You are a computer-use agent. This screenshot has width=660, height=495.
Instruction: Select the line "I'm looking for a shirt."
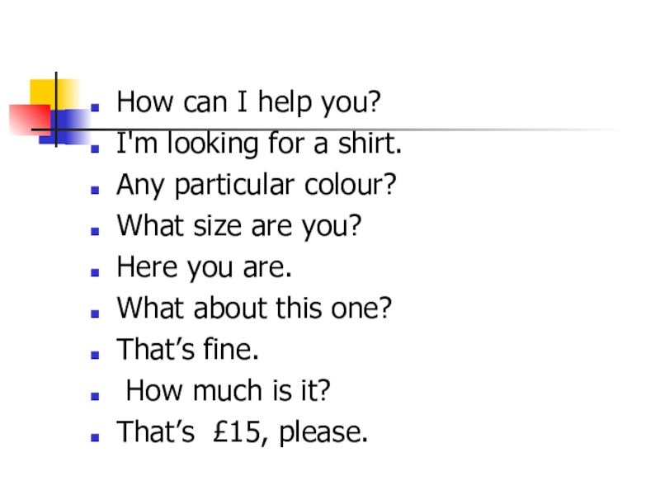pyautogui.click(x=259, y=144)
